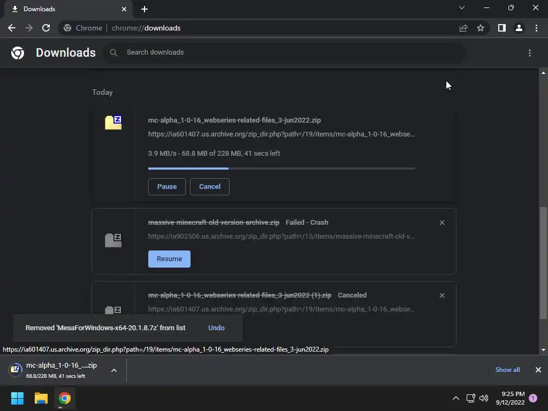Open the notification badge in tray
This screenshot has height=411, width=548.
coord(533,398)
